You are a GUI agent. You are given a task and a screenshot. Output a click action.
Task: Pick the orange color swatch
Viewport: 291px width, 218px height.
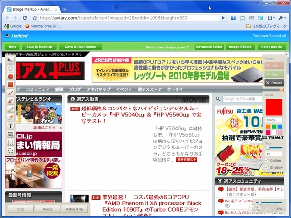click(x=268, y=126)
